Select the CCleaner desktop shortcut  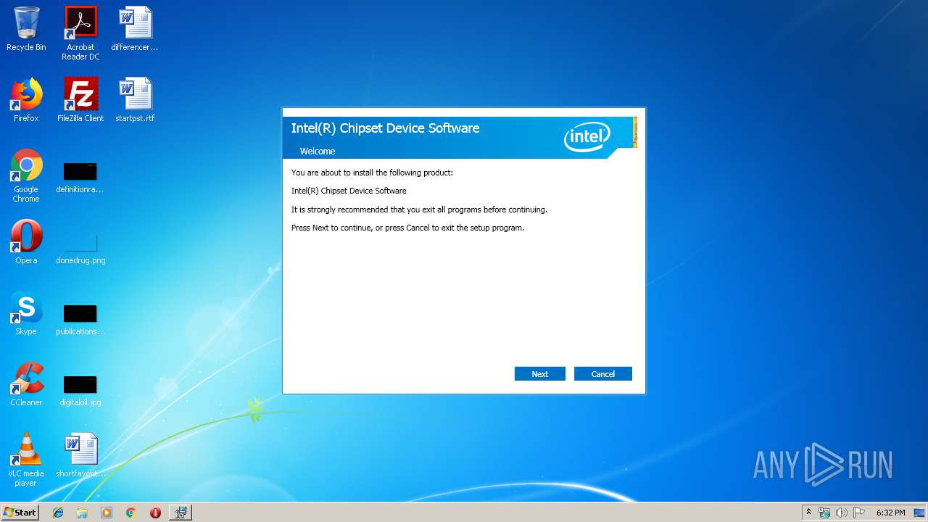[x=26, y=384]
